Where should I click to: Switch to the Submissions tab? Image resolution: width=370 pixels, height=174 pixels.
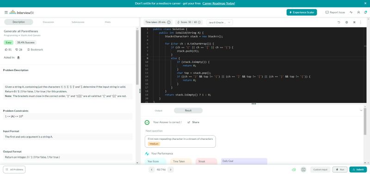[78, 22]
